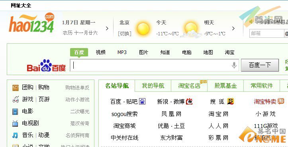Viewport: 288px width, 147px height.
Task: Open the 淘宝名店 tab
Action: click(x=189, y=85)
